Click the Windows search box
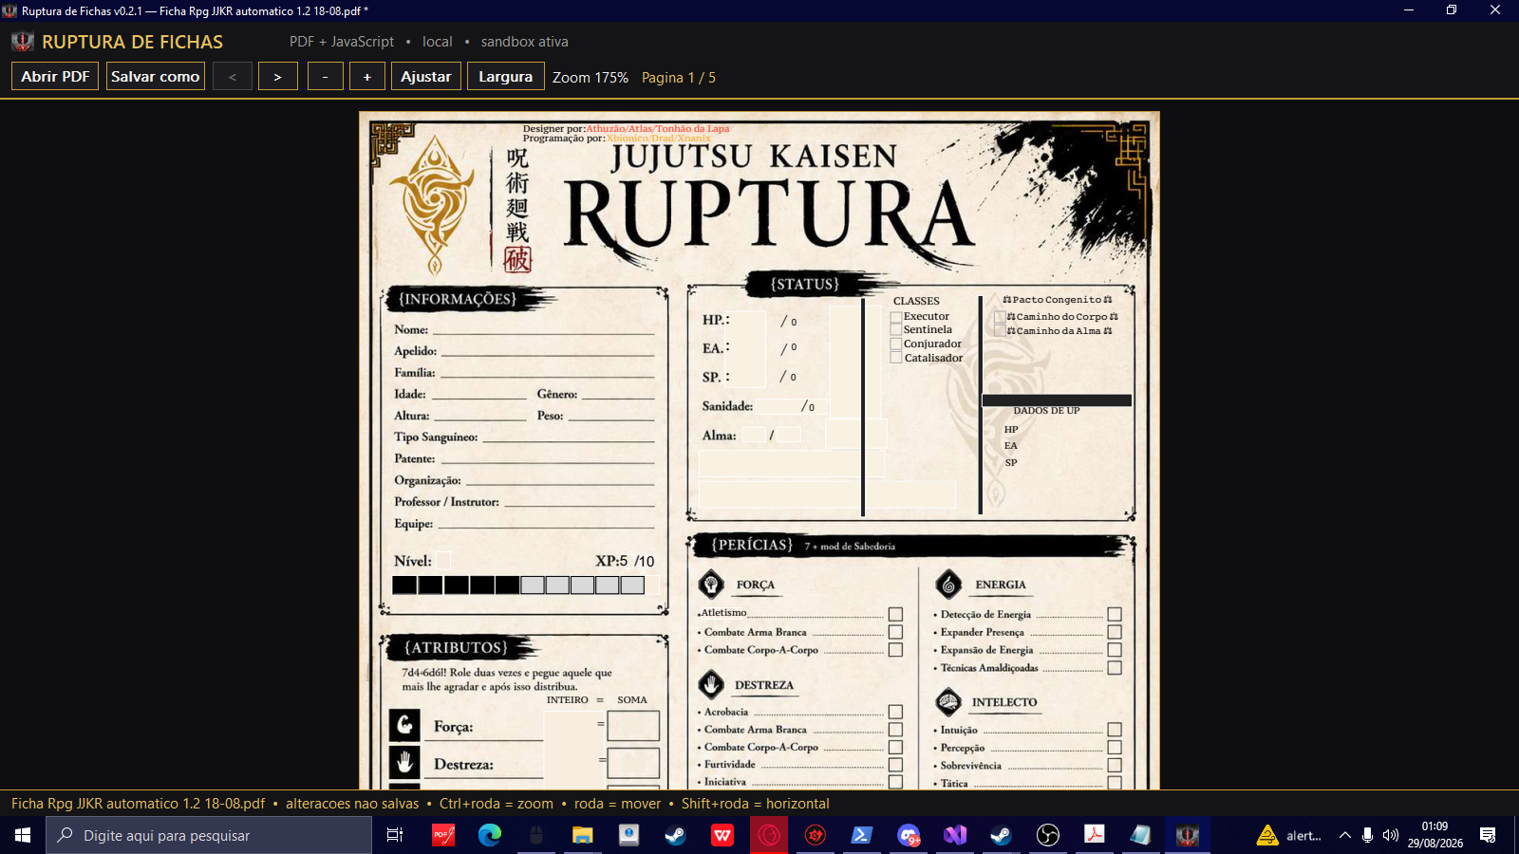 pos(209,835)
